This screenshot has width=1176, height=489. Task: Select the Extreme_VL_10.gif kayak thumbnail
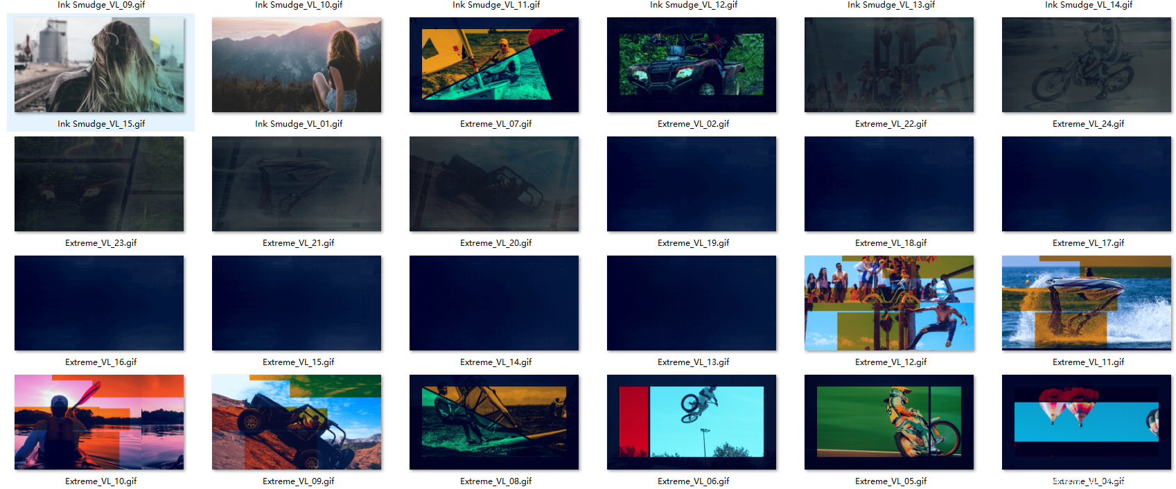pos(99,423)
